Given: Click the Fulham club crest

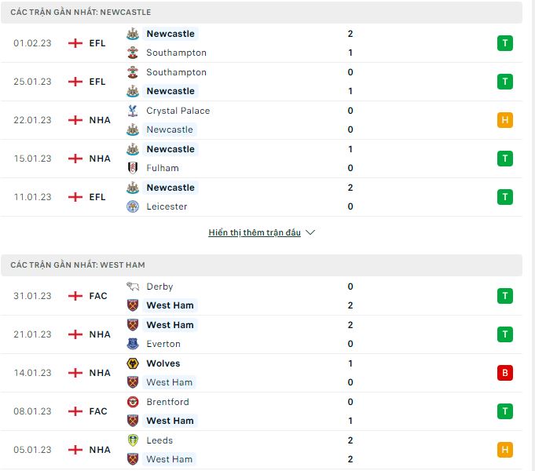Looking at the screenshot, I should 133,168.
